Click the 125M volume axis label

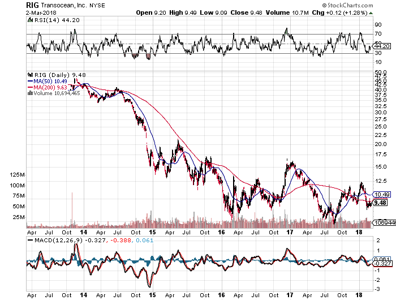click(17, 175)
